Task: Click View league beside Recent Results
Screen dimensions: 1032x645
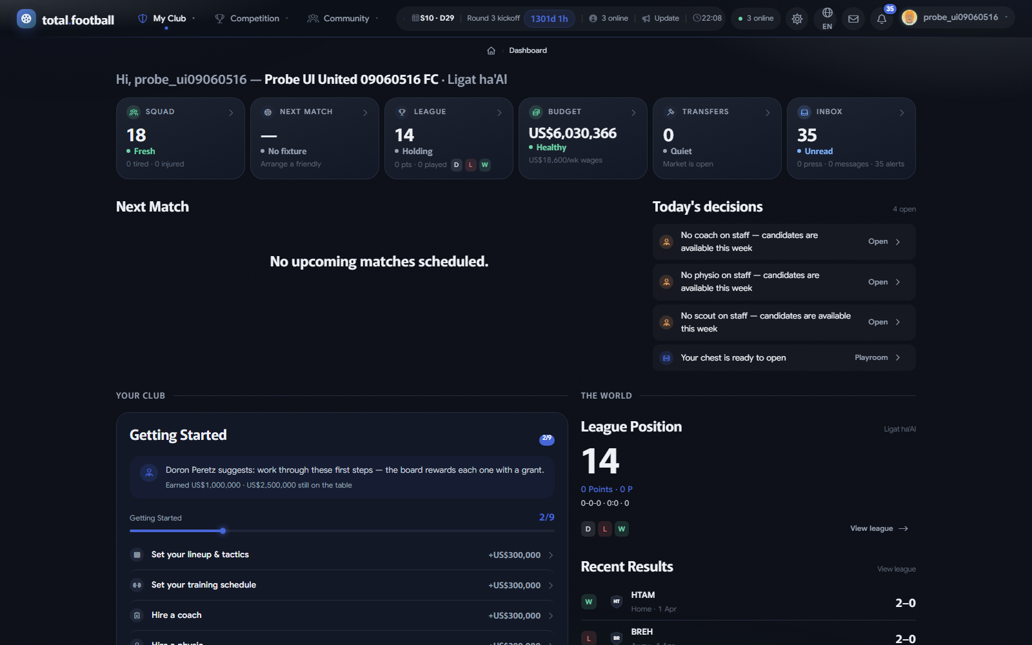Action: [897, 569]
